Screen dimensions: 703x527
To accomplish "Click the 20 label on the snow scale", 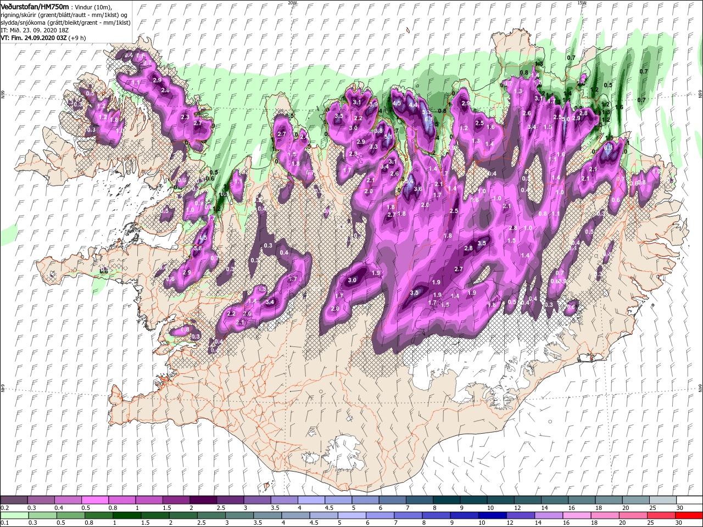I will [x=625, y=508].
